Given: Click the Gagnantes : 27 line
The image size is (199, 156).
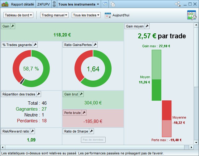Looking at the screenshot, I should (x=31, y=109).
